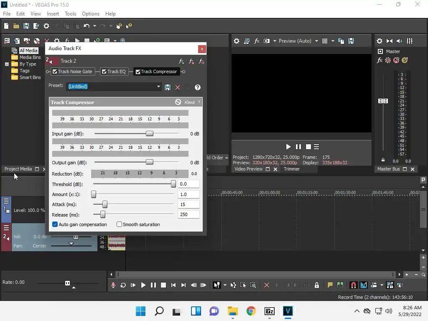428x321 pixels.
Task: Open File Explorer from taskbar
Action: 232,311
